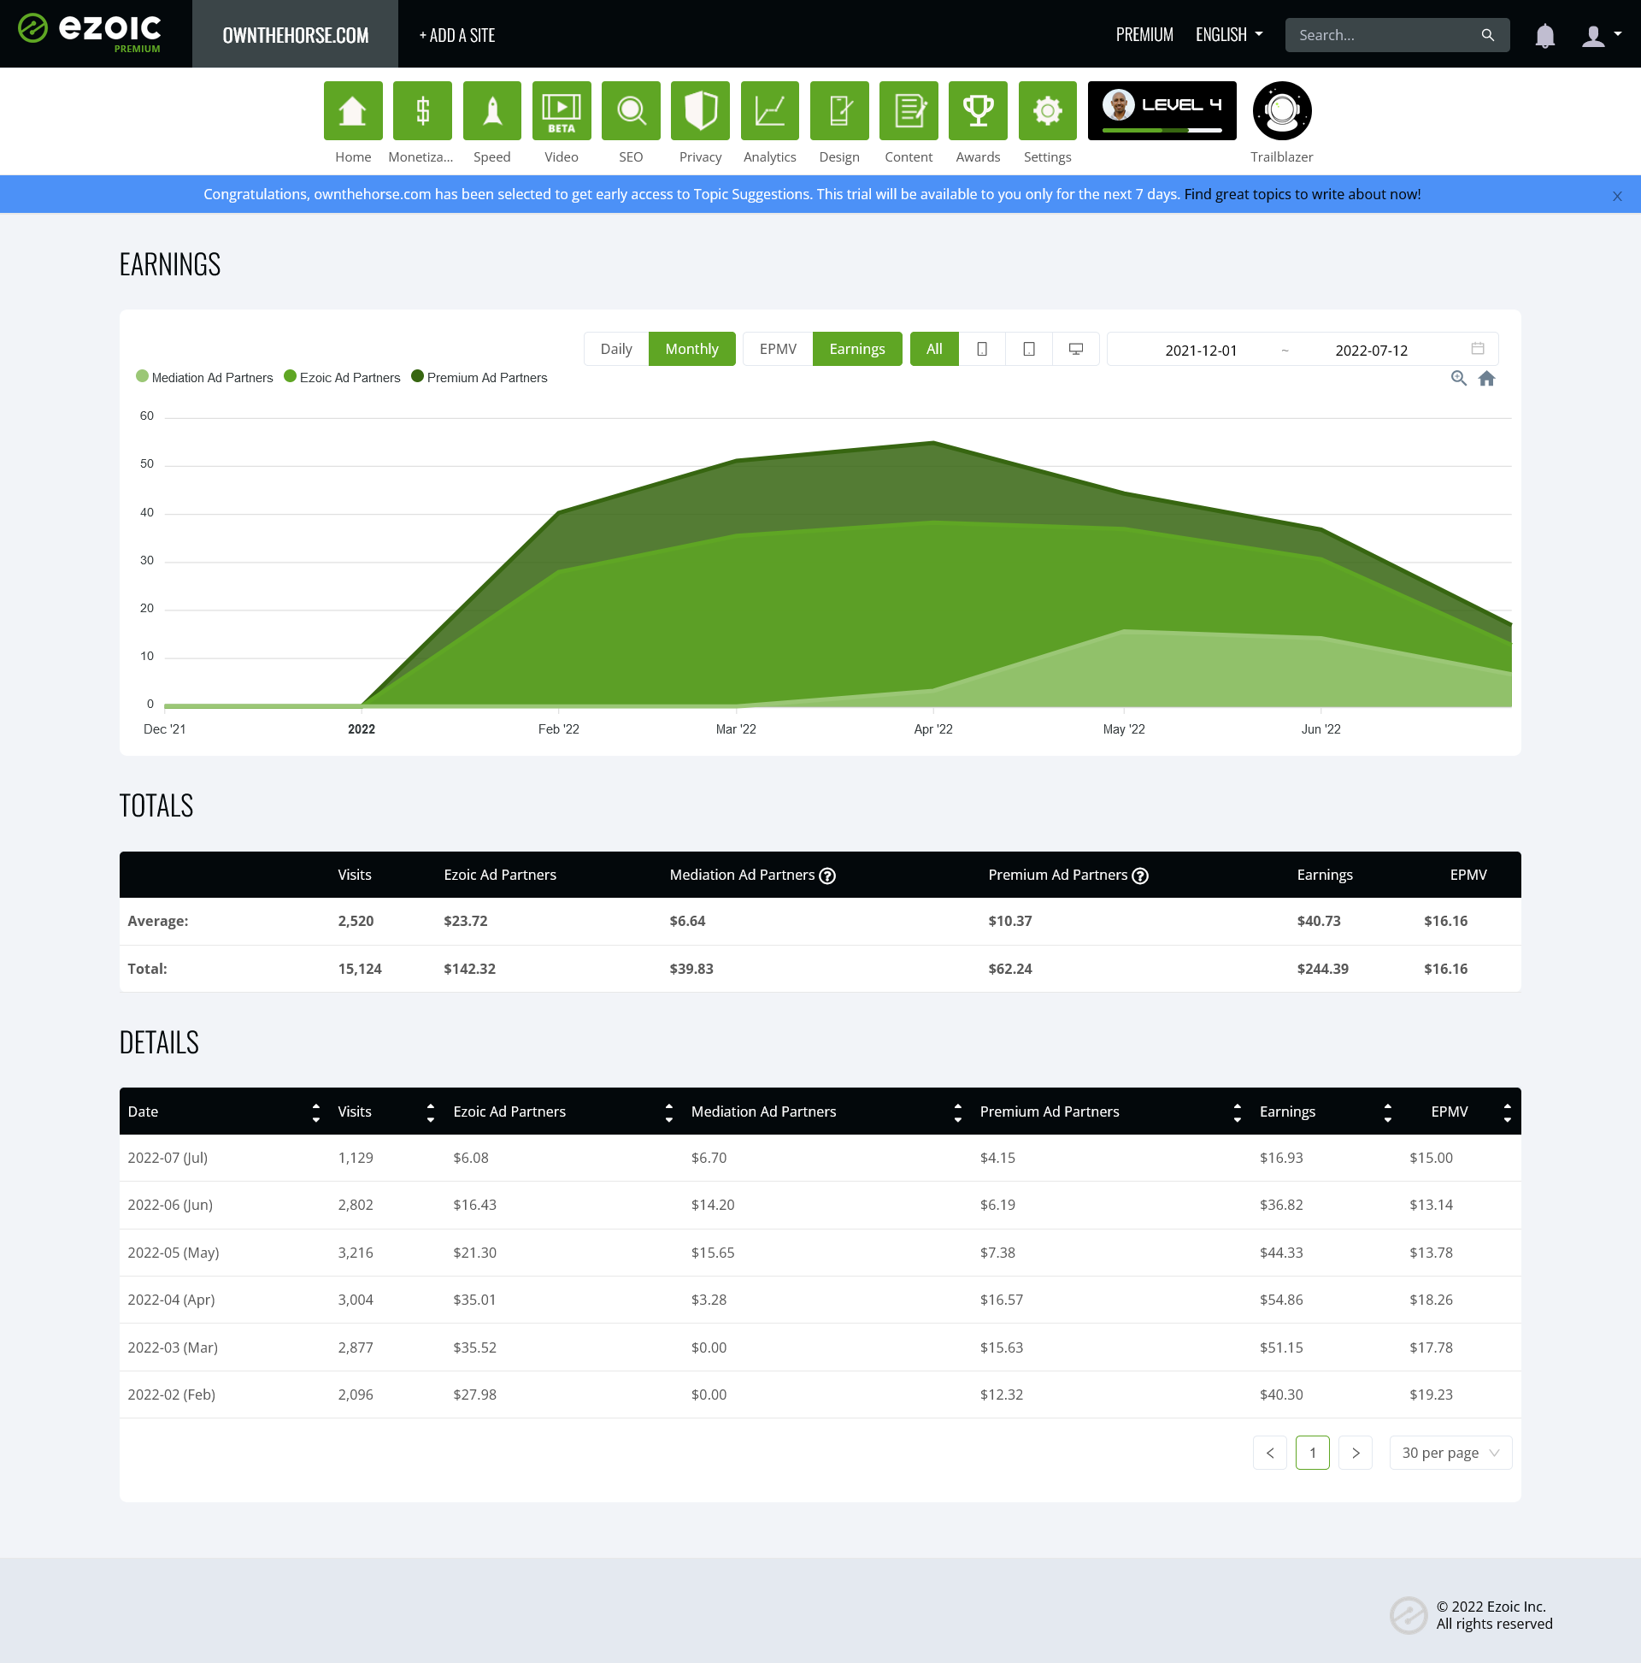Show EPMV in the chart
The image size is (1641, 1663).
pos(777,349)
